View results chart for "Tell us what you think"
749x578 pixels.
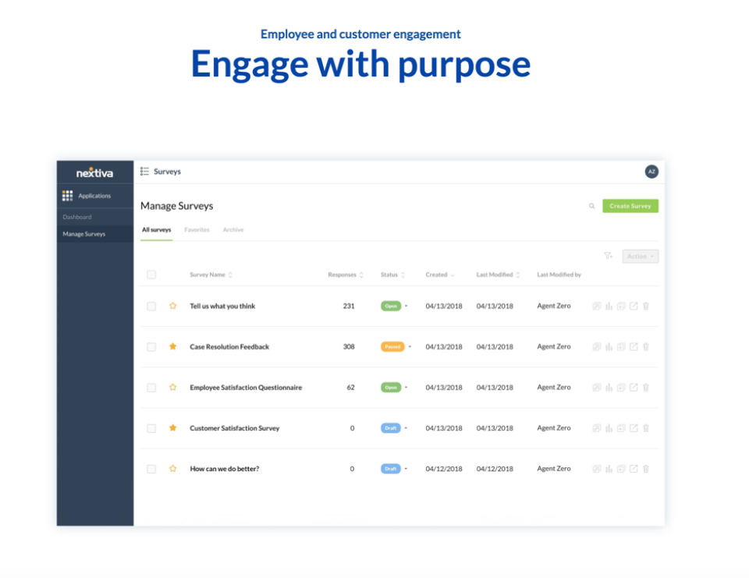pos(609,306)
